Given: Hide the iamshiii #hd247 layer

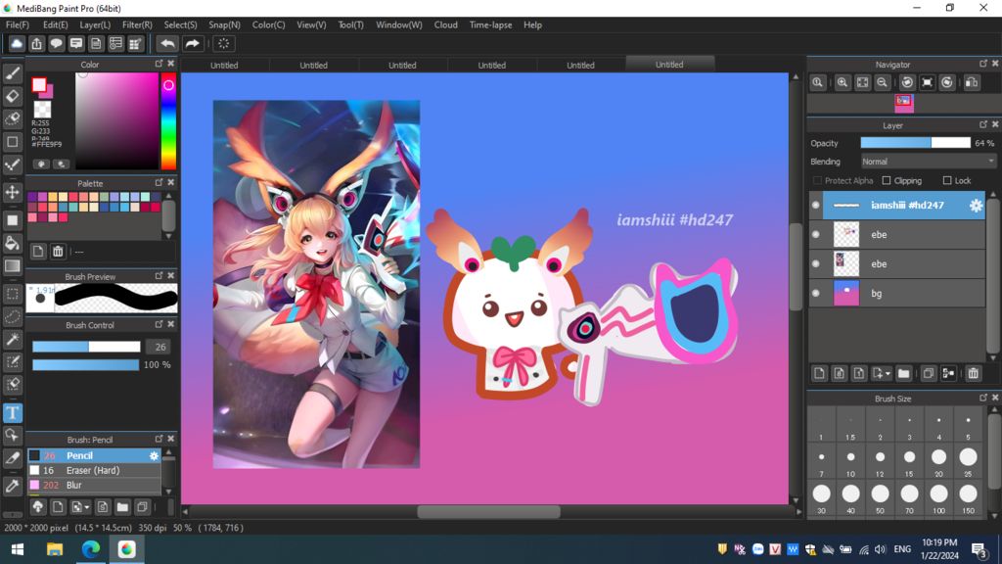Looking at the screenshot, I should (x=815, y=206).
